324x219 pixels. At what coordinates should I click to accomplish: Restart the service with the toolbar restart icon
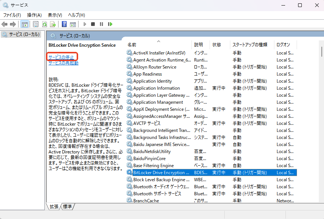coord(109,24)
